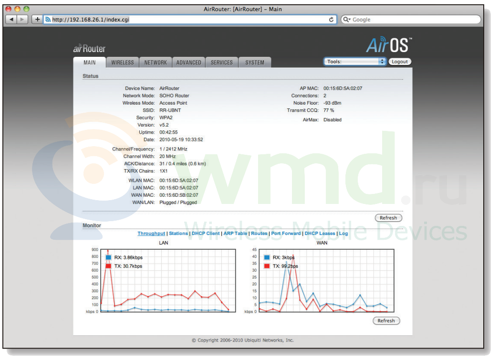Screen dimensions: 499x363
Task: Click the Network Mode value SOHO Router
Action: pyautogui.click(x=174, y=96)
